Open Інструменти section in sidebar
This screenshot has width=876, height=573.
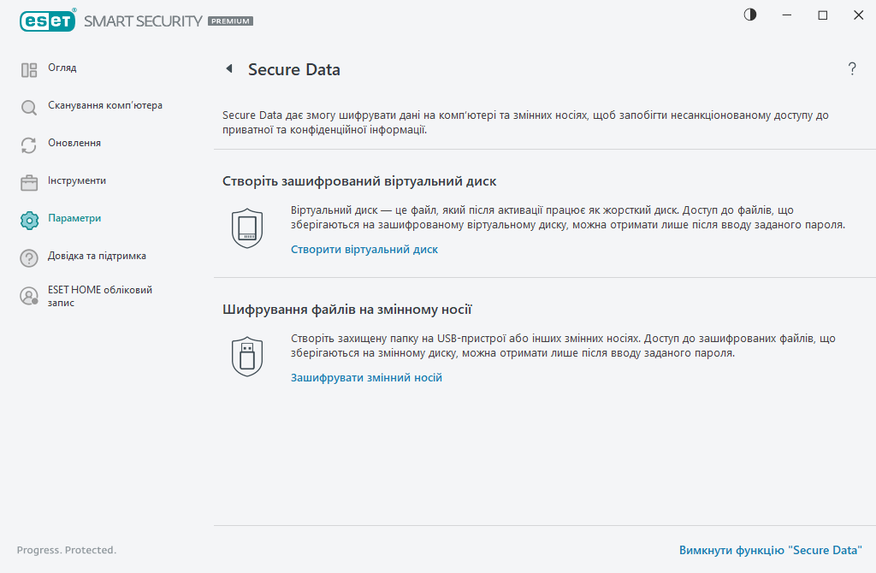click(77, 181)
